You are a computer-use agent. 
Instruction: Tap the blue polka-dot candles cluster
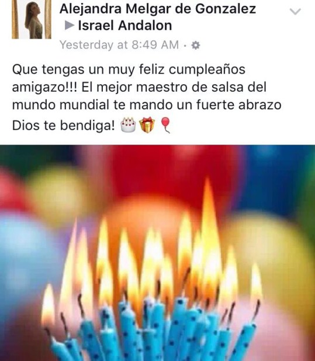(152, 329)
